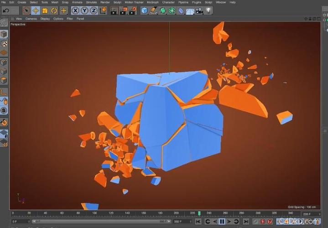The width and height of the screenshot is (328, 228).
Task: Open the viewport Filter menu
Action: pyautogui.click(x=70, y=19)
